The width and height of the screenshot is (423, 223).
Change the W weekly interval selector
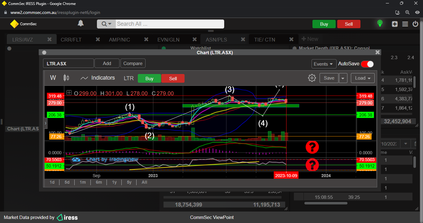pyautogui.click(x=53, y=78)
